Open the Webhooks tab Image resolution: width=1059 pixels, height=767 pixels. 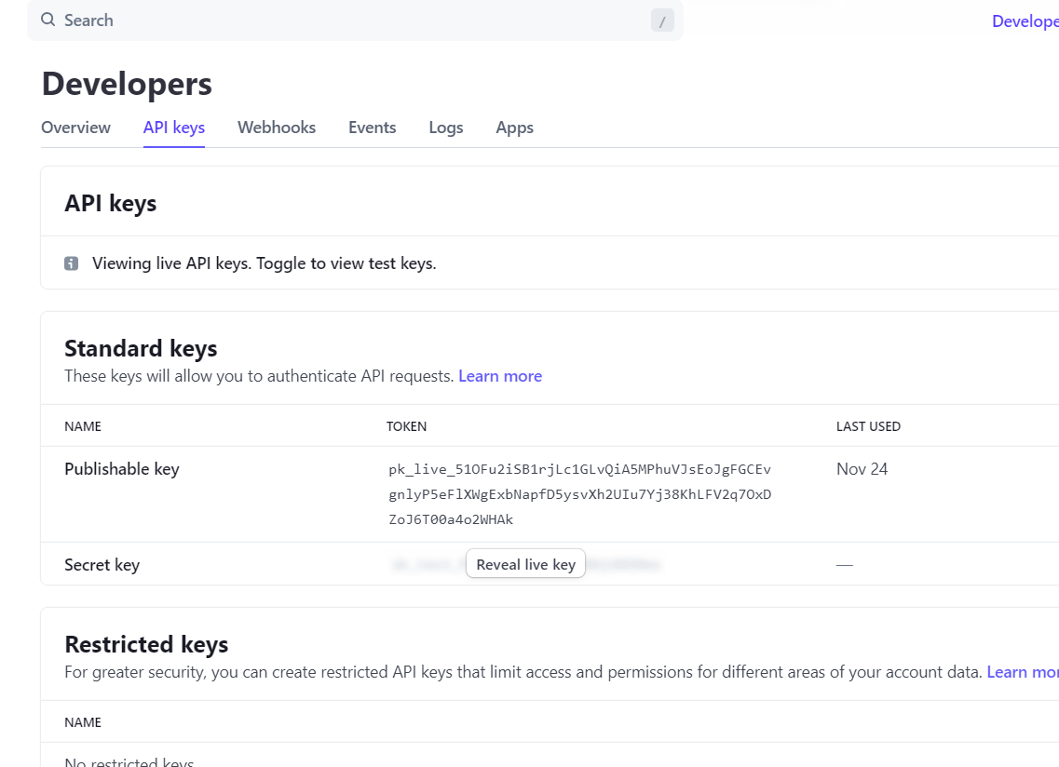276,128
